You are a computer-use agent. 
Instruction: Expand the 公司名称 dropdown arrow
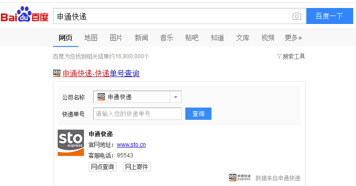(175, 97)
